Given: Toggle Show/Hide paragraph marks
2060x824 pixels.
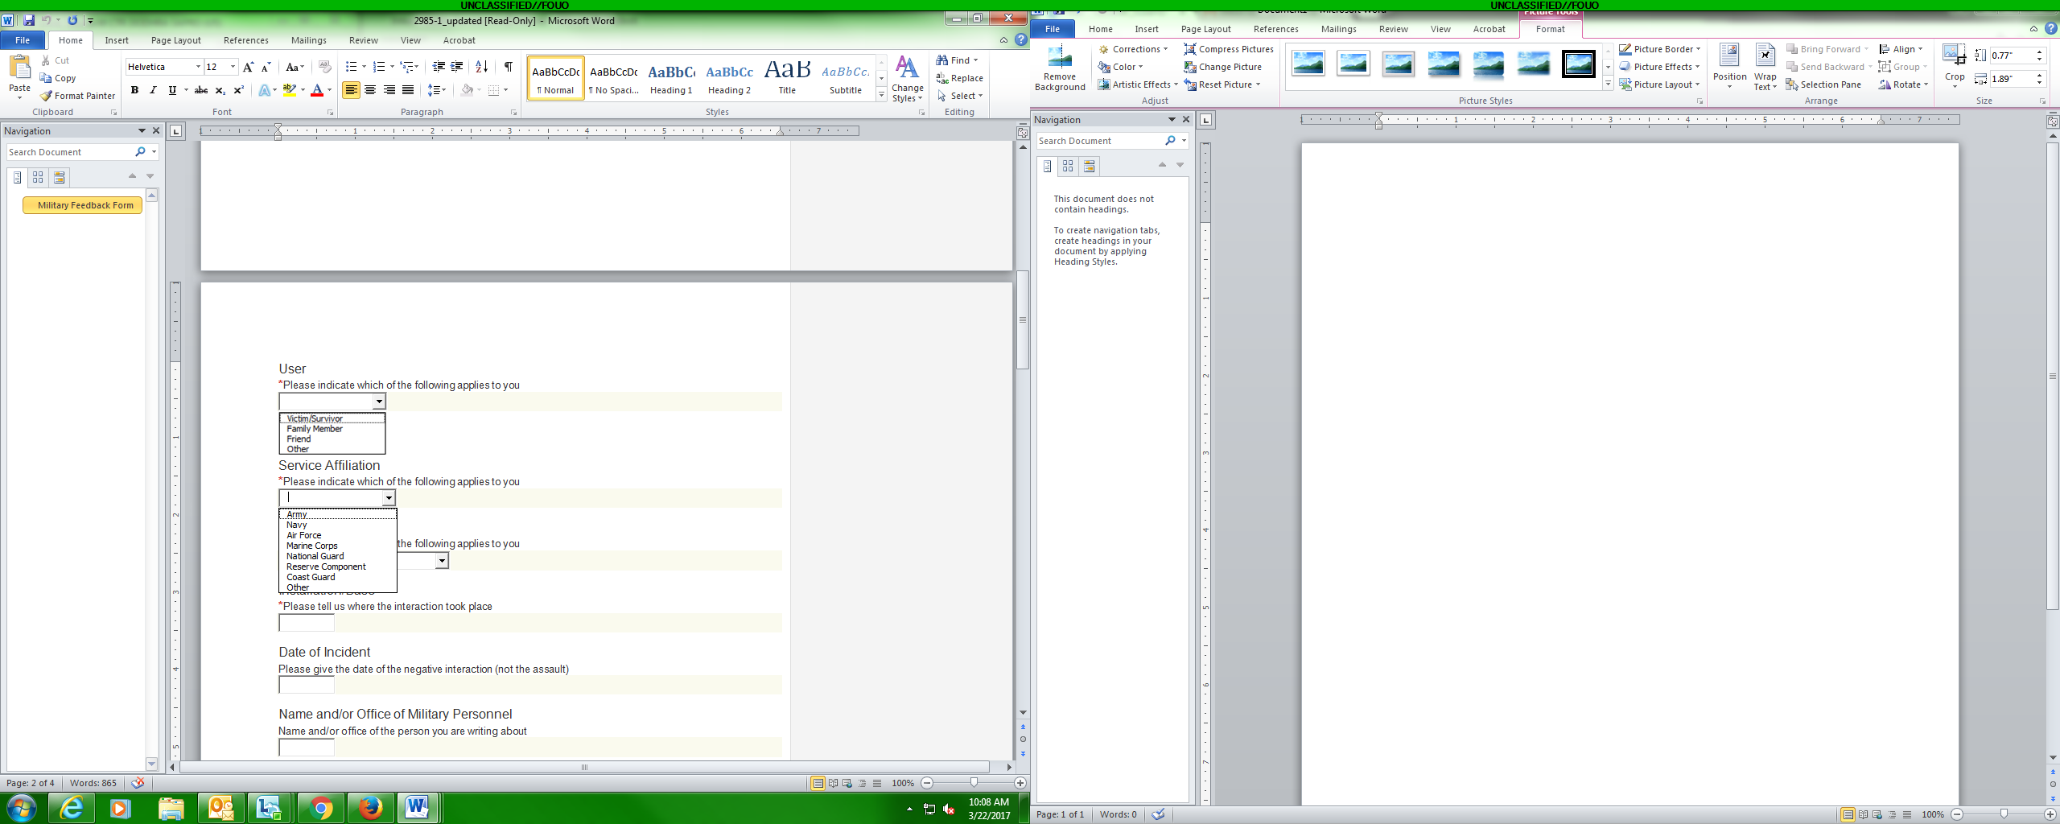Looking at the screenshot, I should click(509, 67).
